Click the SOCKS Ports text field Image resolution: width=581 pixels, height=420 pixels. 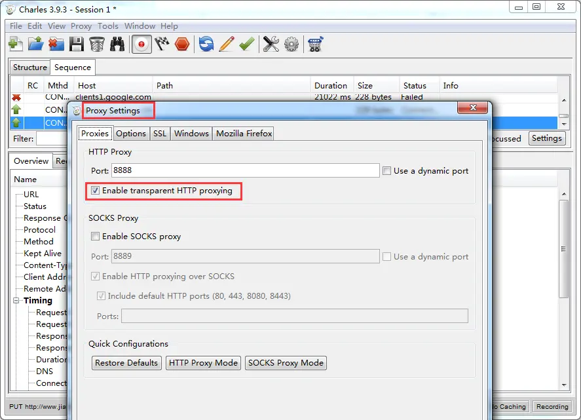click(x=295, y=316)
